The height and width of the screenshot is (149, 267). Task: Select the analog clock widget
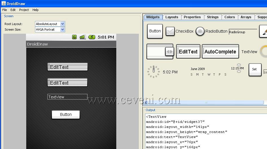pyautogui.click(x=154, y=72)
